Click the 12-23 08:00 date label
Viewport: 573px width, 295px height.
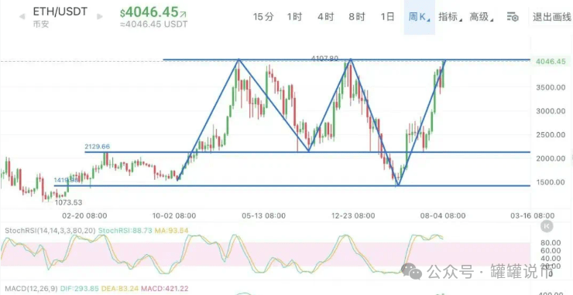pyautogui.click(x=353, y=216)
